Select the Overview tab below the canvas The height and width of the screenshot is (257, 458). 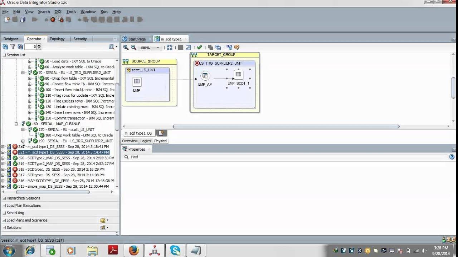(x=130, y=141)
